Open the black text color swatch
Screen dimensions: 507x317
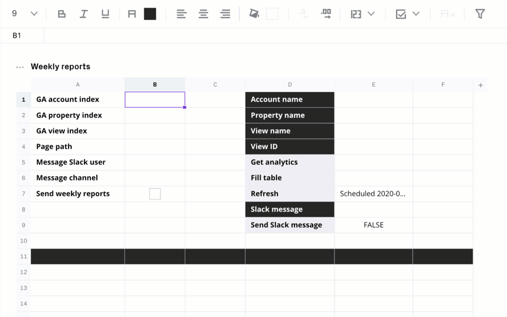coord(150,14)
